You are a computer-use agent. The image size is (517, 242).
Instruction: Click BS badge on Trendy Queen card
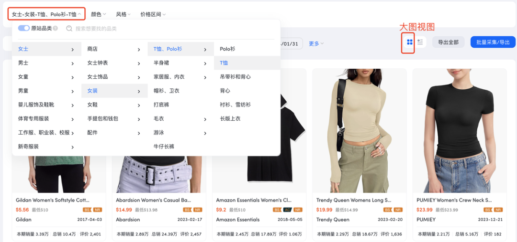pos(388,210)
